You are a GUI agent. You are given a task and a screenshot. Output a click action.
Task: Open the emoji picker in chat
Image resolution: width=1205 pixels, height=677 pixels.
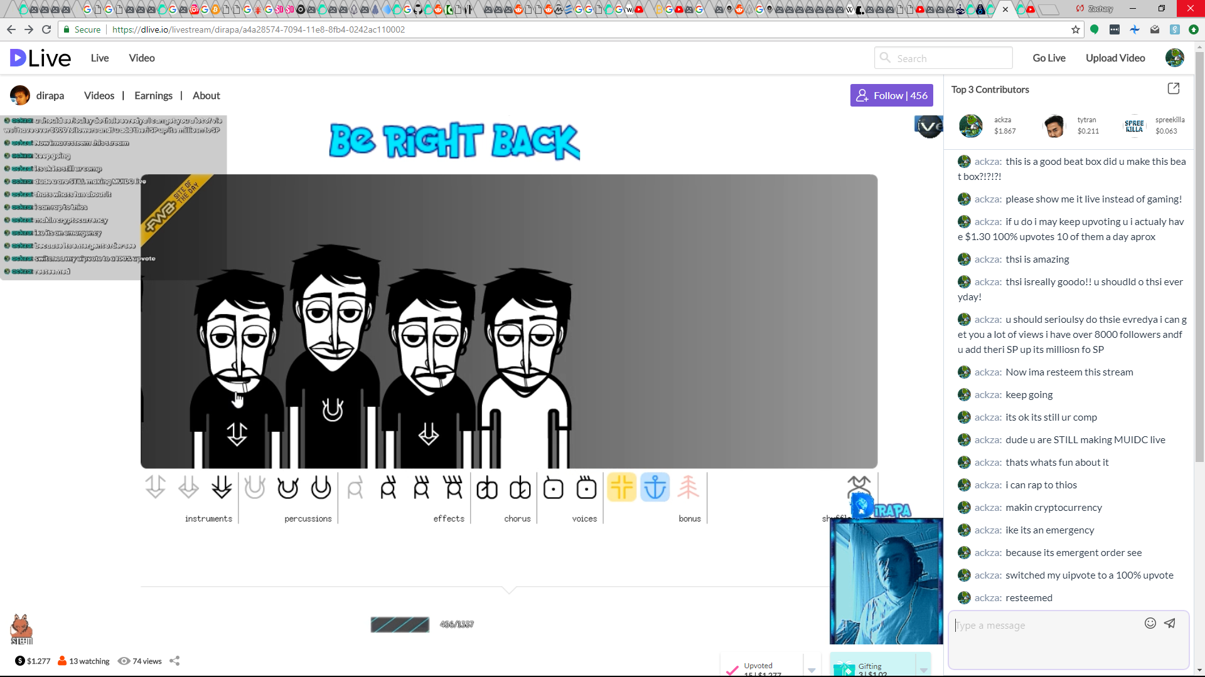(1150, 623)
